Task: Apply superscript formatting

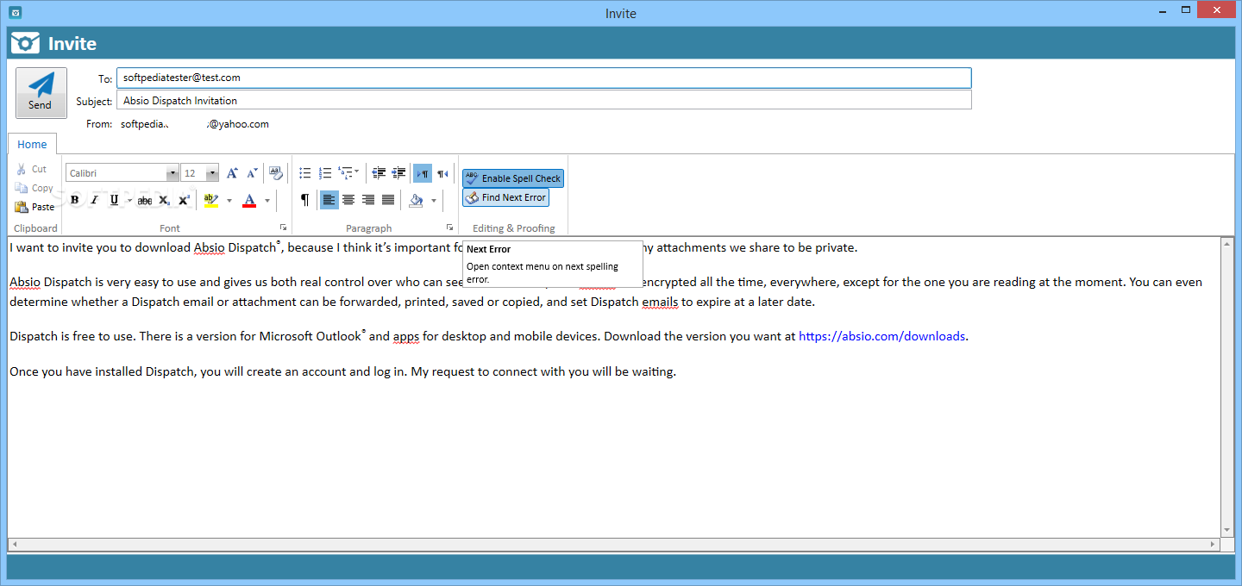Action: tap(184, 200)
